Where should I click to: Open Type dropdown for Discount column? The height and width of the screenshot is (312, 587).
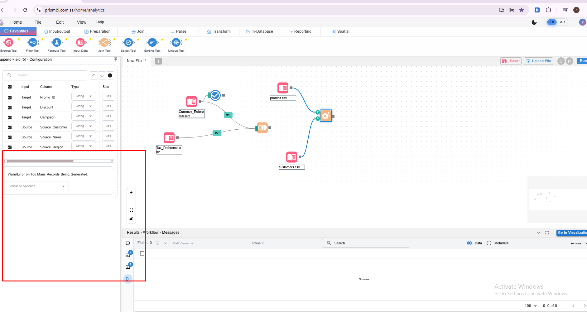pos(84,106)
